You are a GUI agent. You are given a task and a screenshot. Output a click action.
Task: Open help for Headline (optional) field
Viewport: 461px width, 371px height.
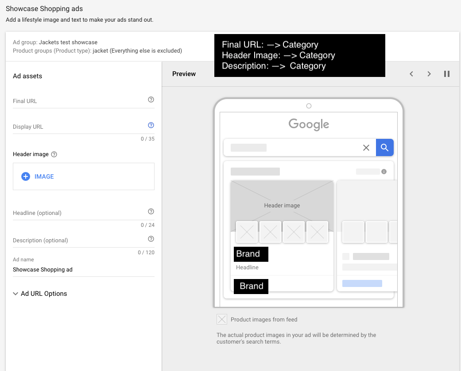coord(151,211)
